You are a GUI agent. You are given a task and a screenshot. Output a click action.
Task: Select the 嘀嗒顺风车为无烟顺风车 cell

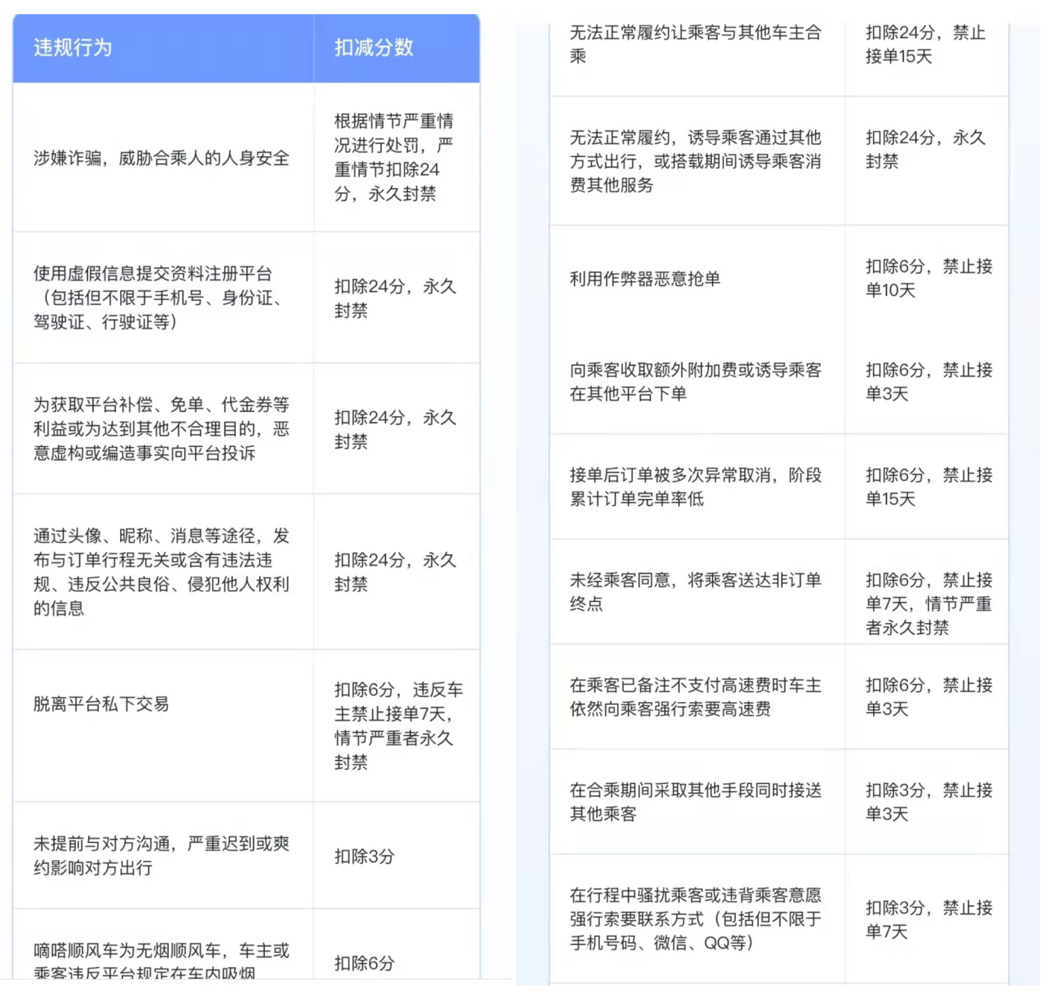[x=163, y=945]
